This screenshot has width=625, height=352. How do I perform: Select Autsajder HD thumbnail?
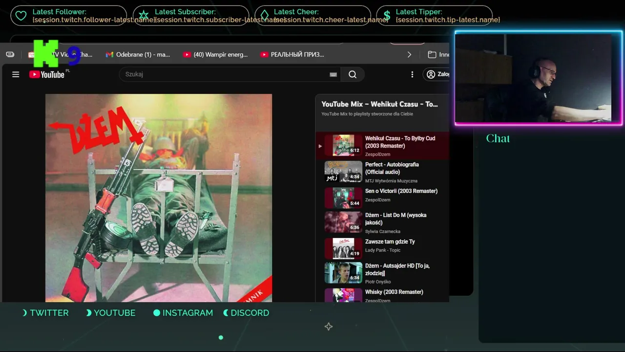coord(343,273)
